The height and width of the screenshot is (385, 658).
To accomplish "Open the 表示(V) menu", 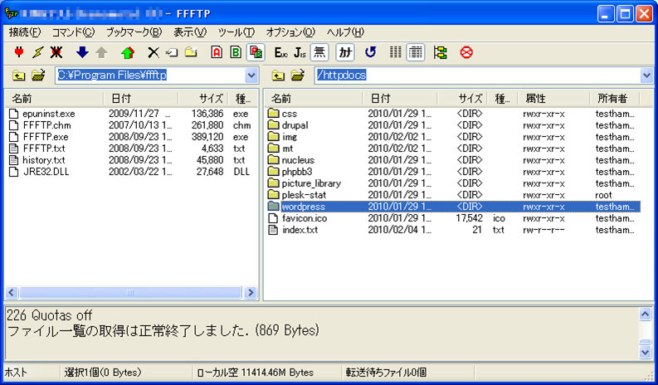I will [190, 32].
